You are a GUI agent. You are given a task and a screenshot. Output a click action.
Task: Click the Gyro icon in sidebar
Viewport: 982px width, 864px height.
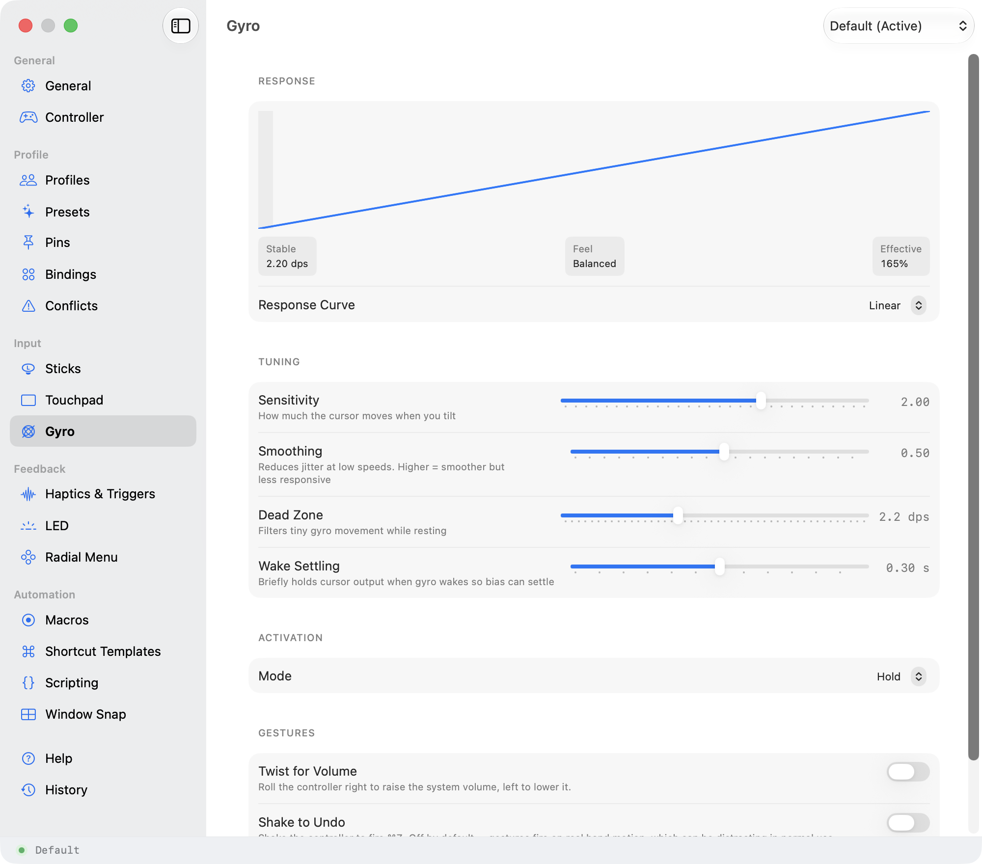pos(28,432)
